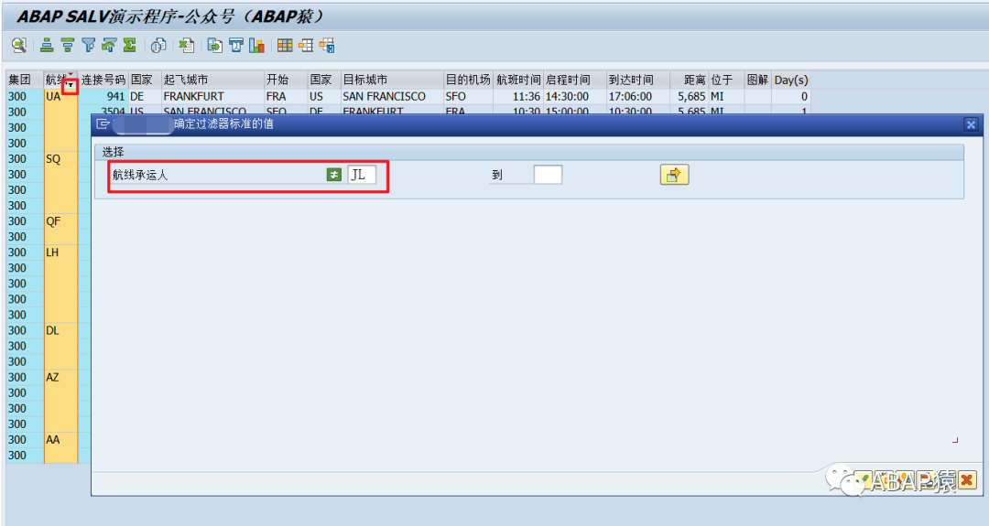Click the Set filter funnel icon

tap(88, 46)
